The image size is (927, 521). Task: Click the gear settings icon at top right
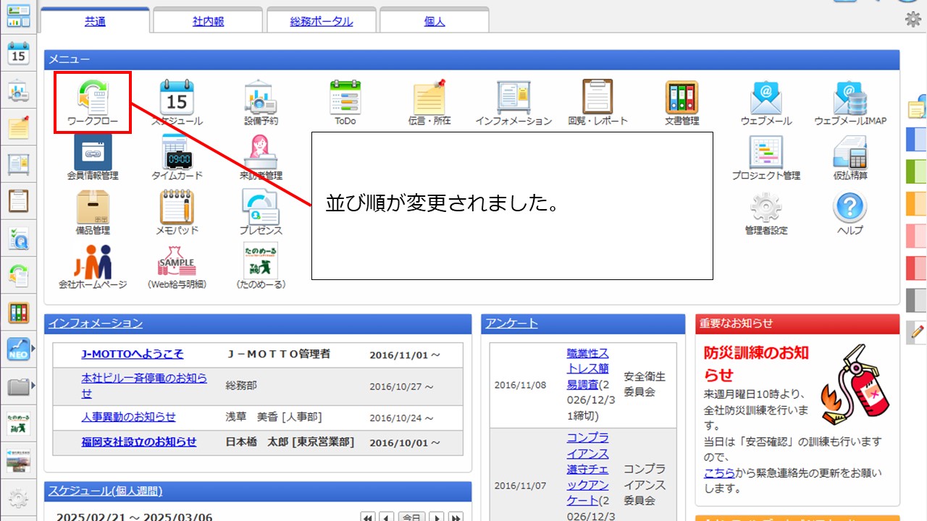(913, 20)
